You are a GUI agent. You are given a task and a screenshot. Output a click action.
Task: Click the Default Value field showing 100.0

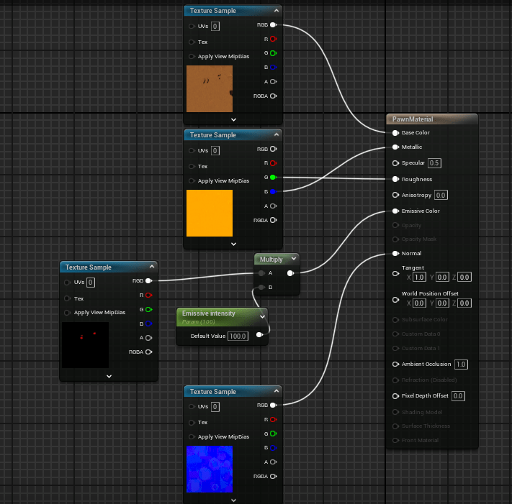[238, 336]
